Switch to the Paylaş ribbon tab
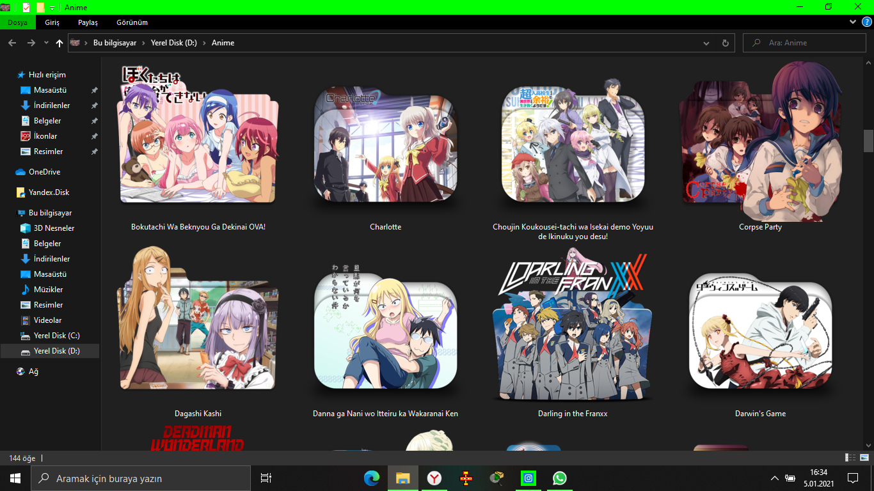The image size is (874, 491). coord(88,22)
